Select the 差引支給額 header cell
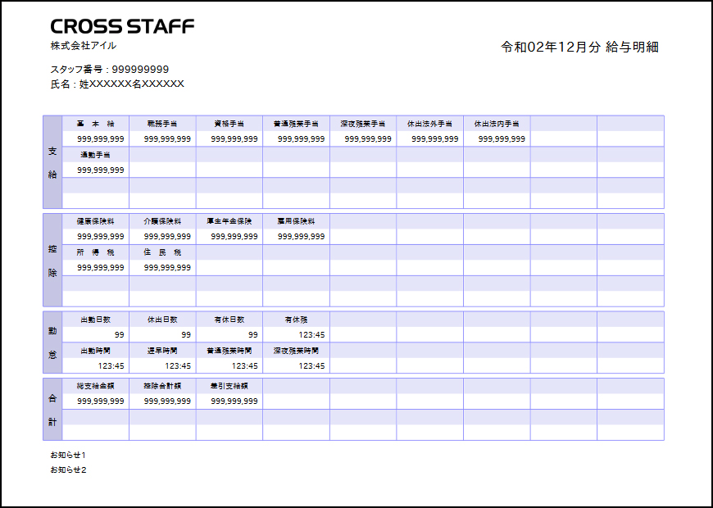 229,386
